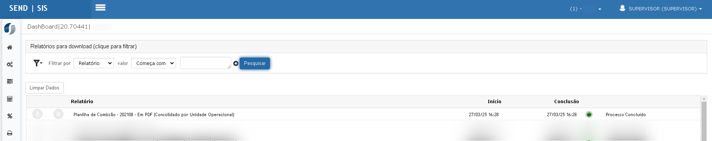Expand the SUPERVISOR user menu

(x=661, y=9)
